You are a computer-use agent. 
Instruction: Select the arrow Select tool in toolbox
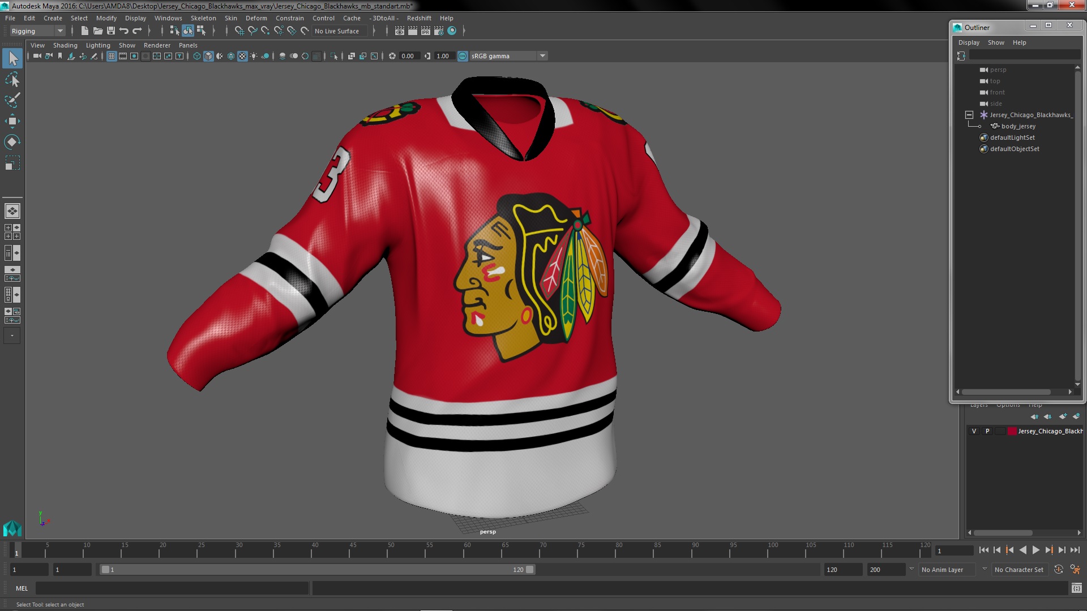tap(12, 58)
